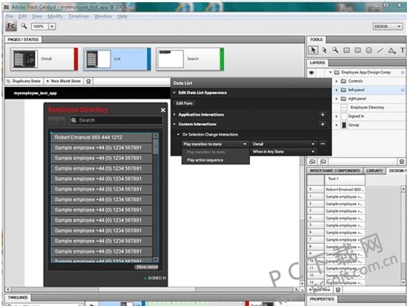Viewport: 407px width, 306px height.
Task: Select the Line tool
Action: 380,50
